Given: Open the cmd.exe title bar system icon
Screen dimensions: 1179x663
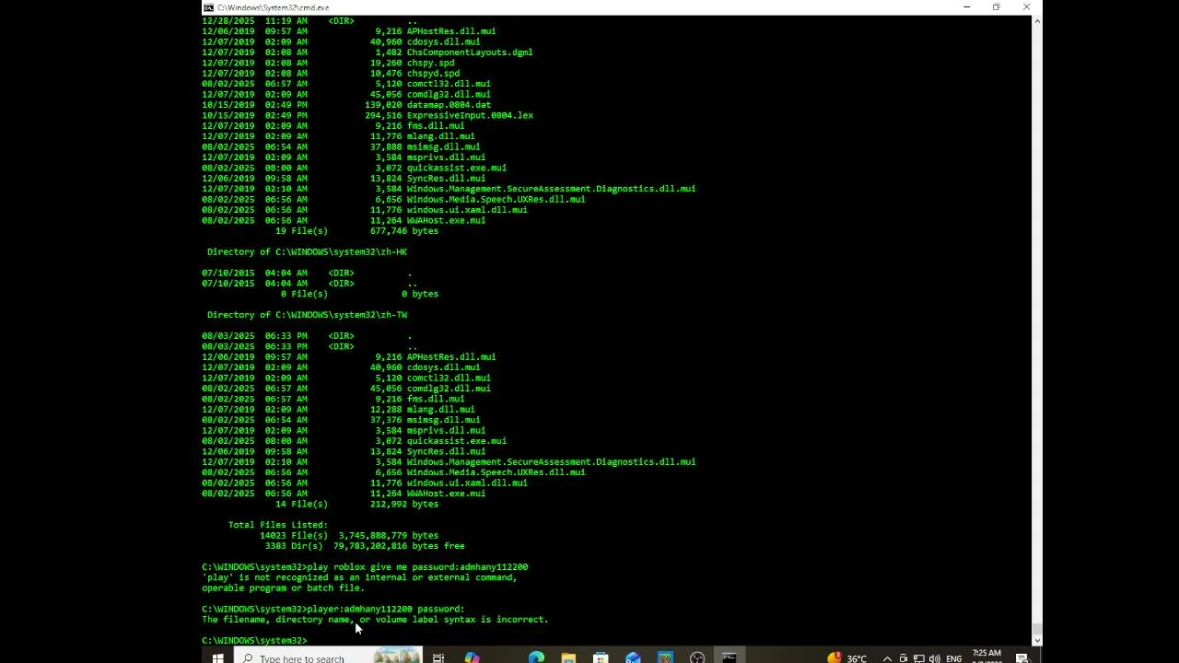Looking at the screenshot, I should click(x=209, y=7).
